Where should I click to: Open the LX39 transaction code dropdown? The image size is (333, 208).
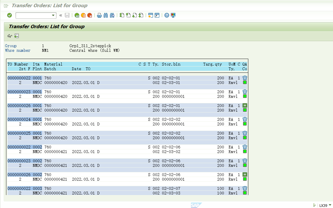(330, 205)
